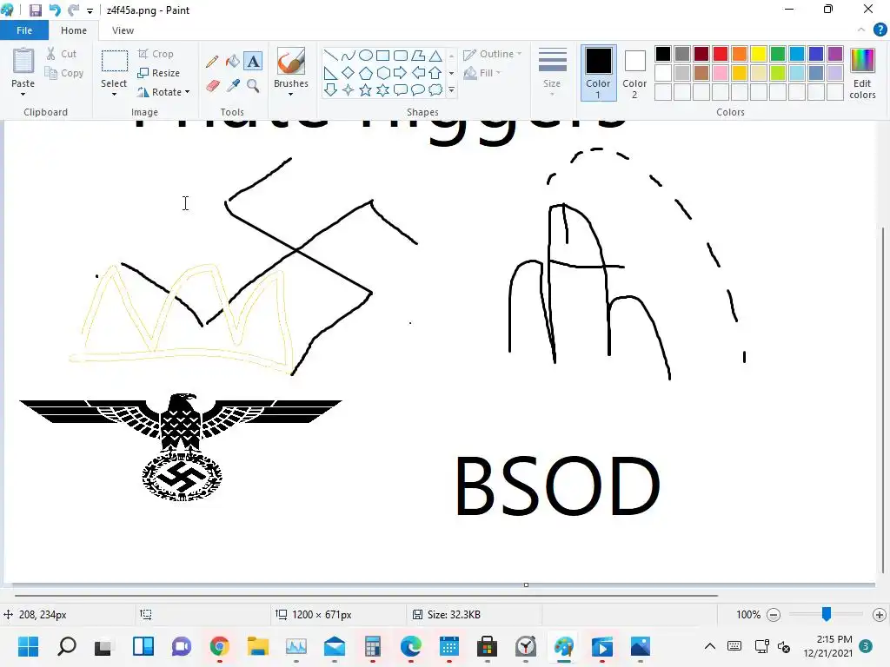Select the Cloud callout shape
Screen dimensions: 890x667
coord(435,89)
